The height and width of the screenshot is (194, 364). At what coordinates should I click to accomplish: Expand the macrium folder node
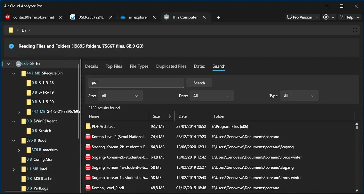[x=19, y=151]
